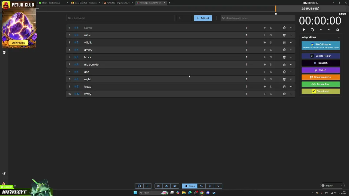The width and height of the screenshot is (349, 196).
Task: Delete the wildik lot
Action: (x=284, y=42)
